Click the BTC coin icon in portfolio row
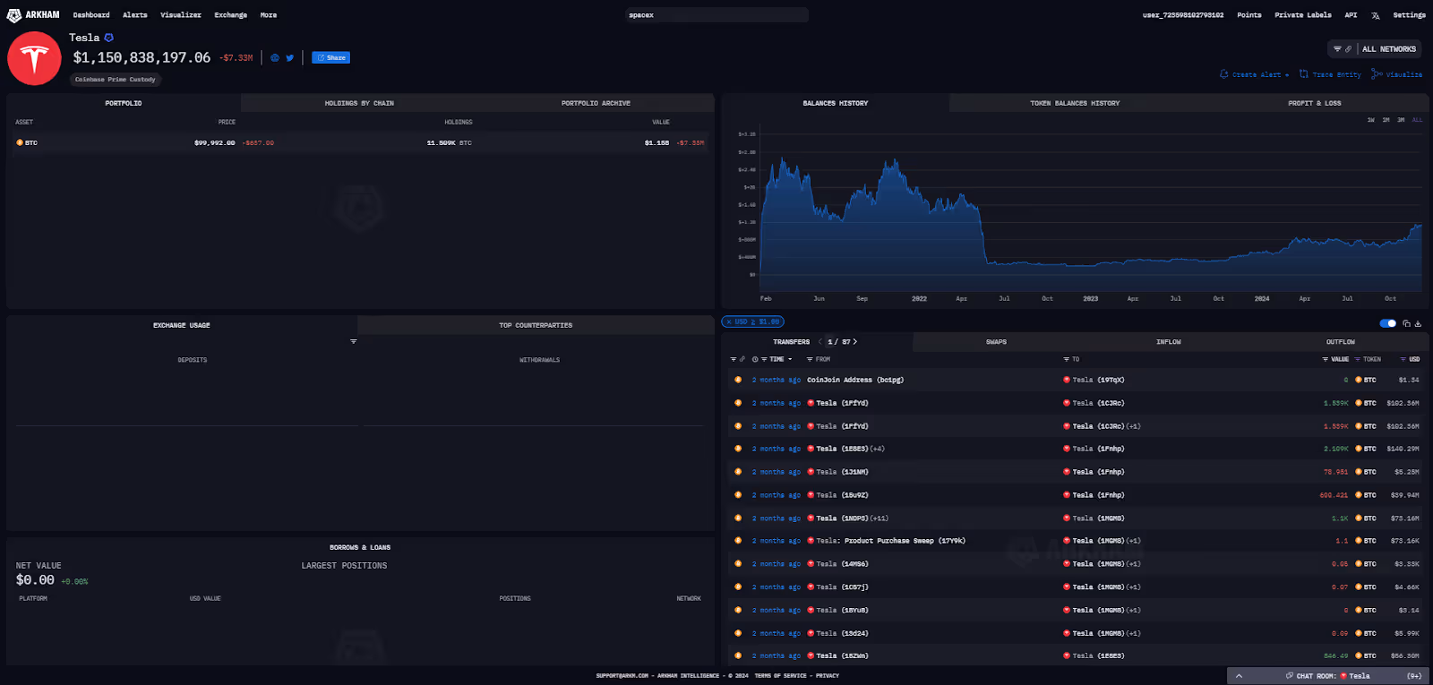The image size is (1433, 685). click(x=20, y=142)
